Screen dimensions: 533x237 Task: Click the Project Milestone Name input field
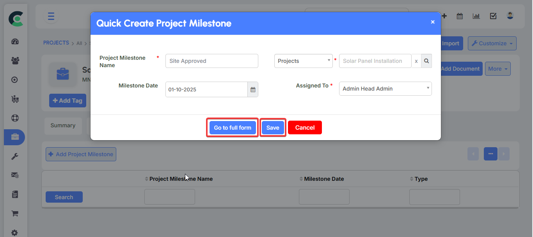click(211, 61)
